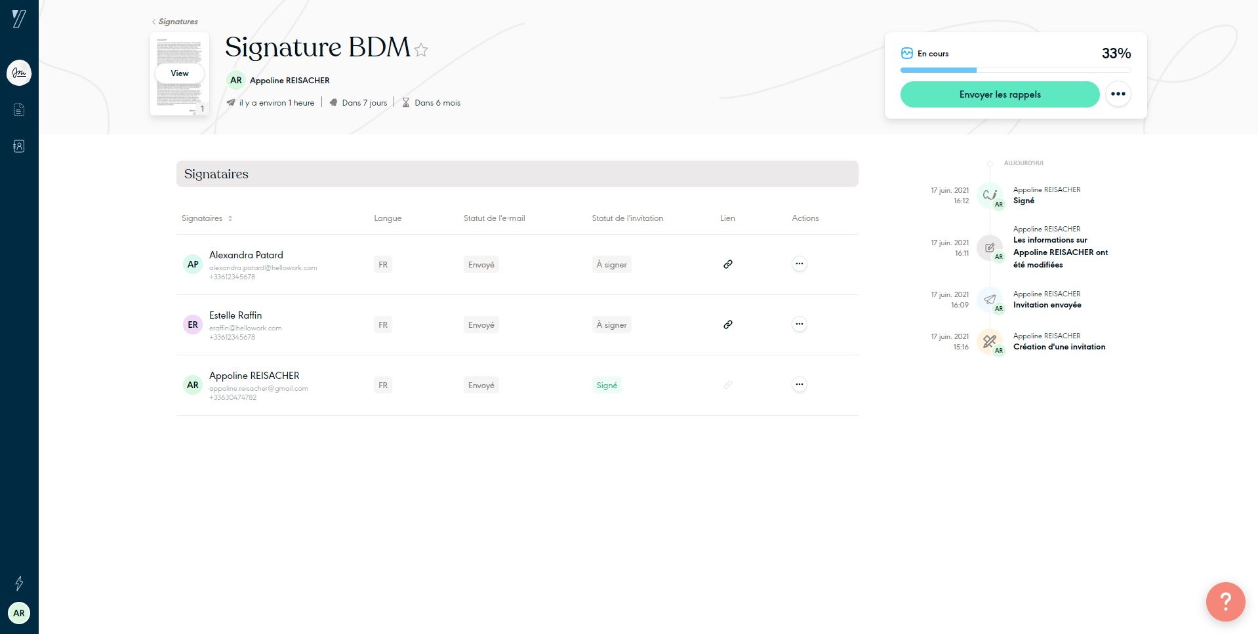
Task: Go back to Signatures list
Action: tap(175, 22)
